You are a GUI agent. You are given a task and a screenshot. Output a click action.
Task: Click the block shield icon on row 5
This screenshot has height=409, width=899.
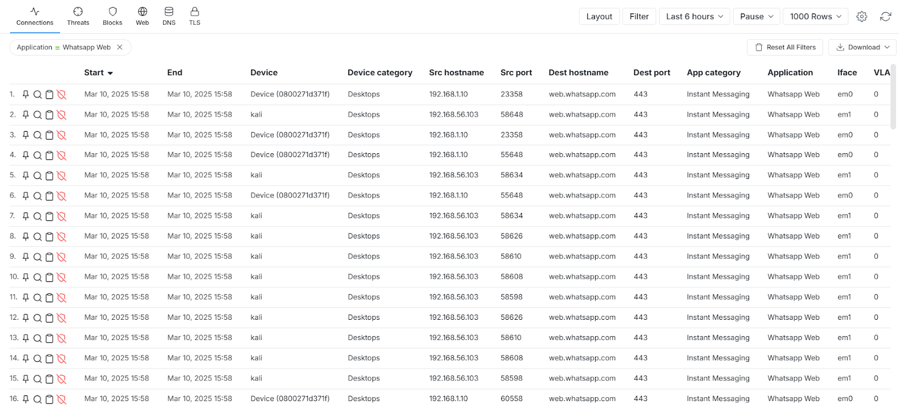coord(62,176)
